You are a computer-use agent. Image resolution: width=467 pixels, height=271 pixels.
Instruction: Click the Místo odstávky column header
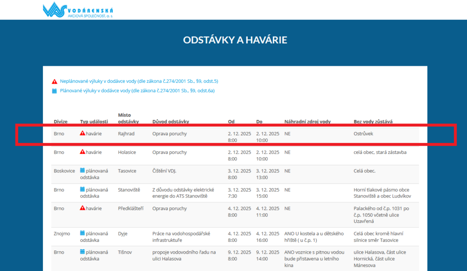129,118
